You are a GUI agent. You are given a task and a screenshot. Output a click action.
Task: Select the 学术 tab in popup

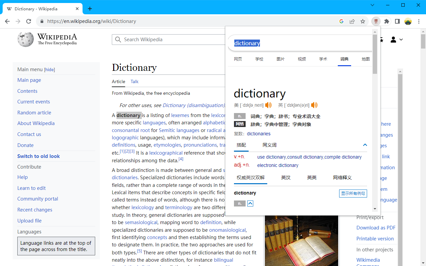(323, 59)
